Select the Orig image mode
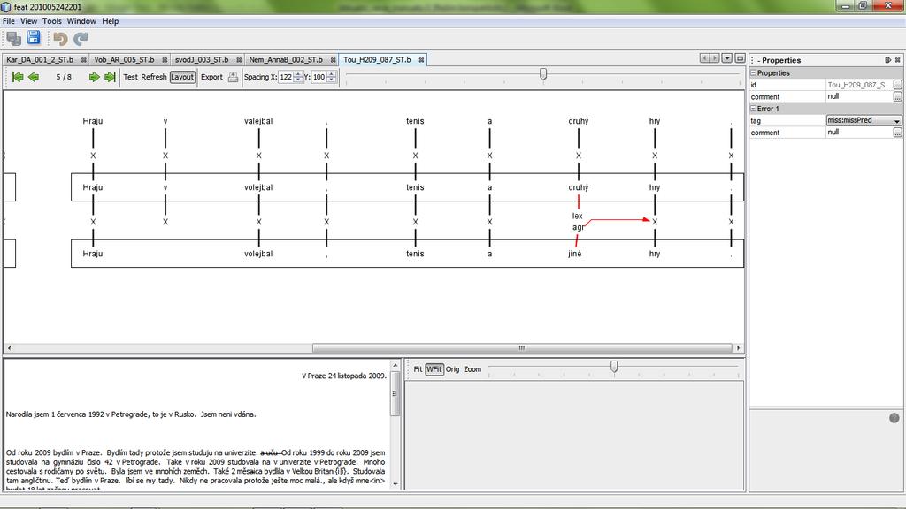The height and width of the screenshot is (509, 906). [452, 369]
